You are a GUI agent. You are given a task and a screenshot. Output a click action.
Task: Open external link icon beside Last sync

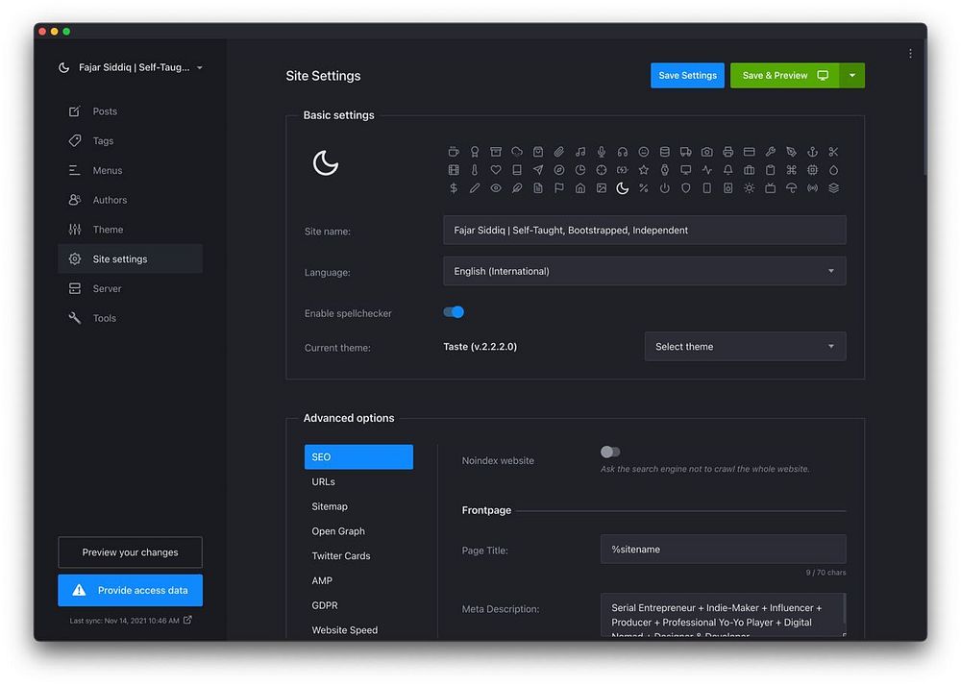187,620
